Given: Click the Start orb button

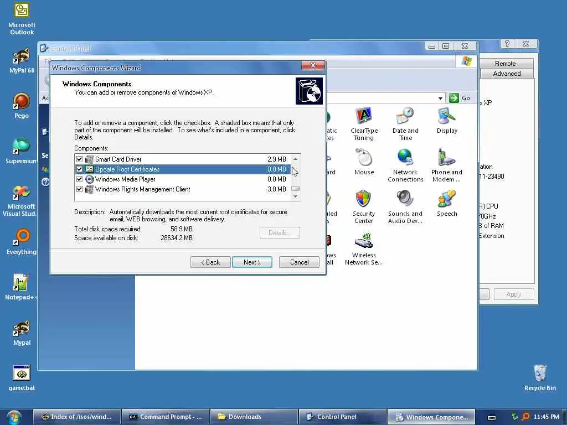Looking at the screenshot, I should pyautogui.click(x=13, y=417).
